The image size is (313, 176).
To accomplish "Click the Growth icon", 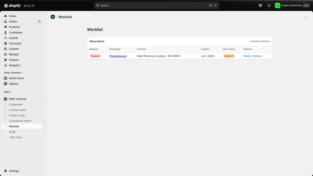I will [5, 38].
